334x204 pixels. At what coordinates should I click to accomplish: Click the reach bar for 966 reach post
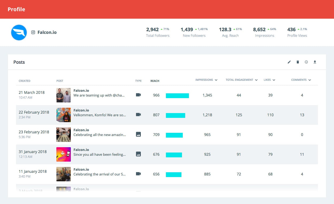[x=177, y=96]
